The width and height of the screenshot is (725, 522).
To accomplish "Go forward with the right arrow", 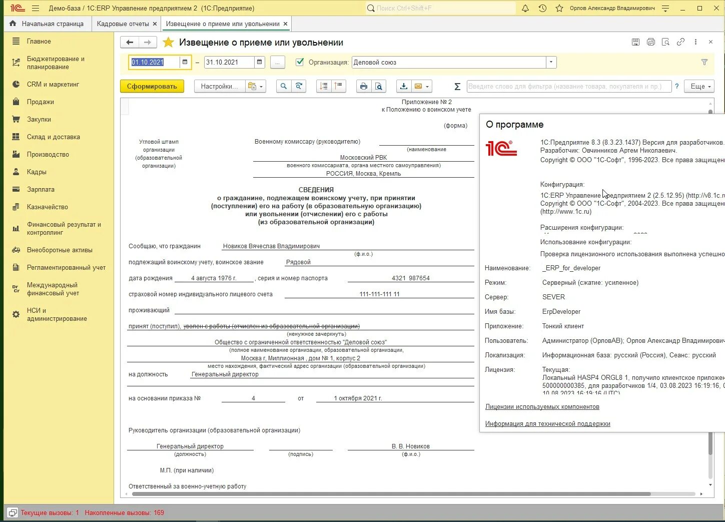I will 148,43.
